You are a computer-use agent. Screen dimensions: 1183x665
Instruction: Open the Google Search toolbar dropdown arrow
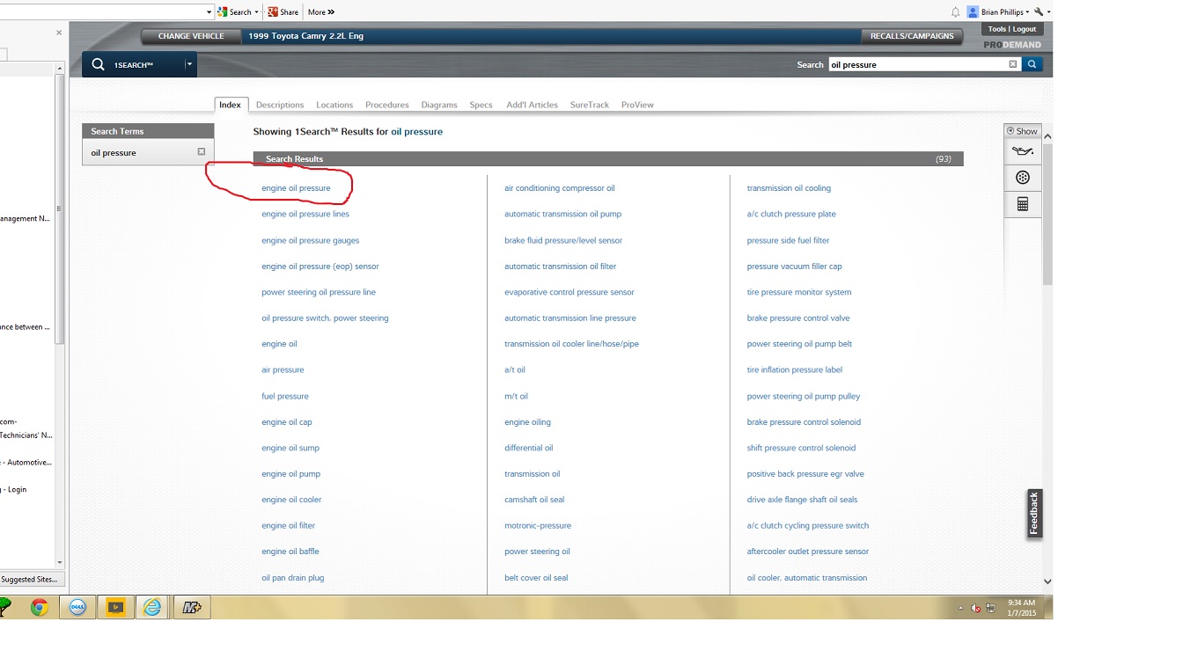coord(257,12)
